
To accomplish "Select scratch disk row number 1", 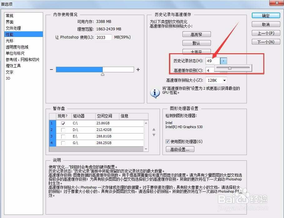I will [52, 123].
